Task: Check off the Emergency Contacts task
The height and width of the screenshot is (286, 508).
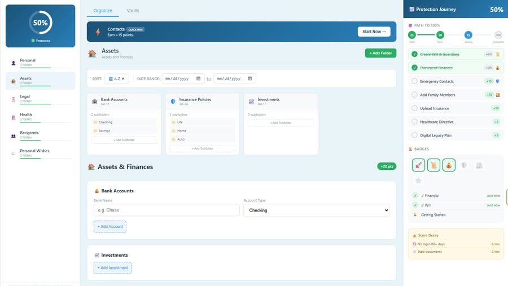Action: click(x=415, y=81)
